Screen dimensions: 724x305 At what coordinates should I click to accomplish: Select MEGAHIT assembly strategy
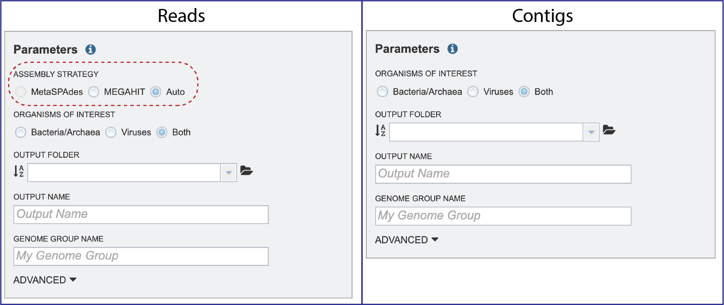click(x=94, y=92)
